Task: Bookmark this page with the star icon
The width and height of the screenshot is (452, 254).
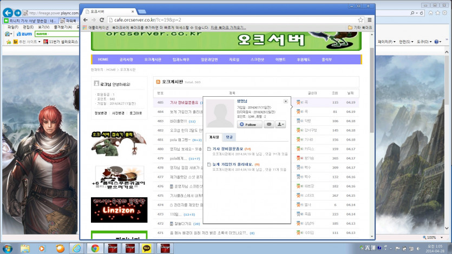Action: [x=361, y=19]
